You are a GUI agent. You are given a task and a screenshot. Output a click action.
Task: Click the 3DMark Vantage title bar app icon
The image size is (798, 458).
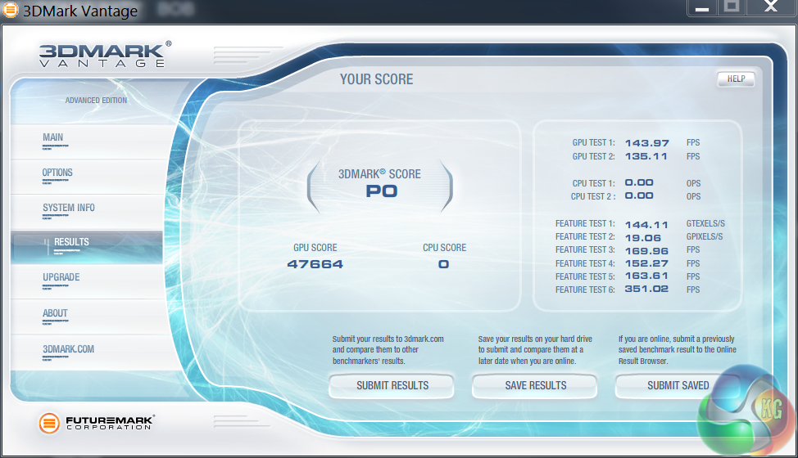tap(10, 10)
